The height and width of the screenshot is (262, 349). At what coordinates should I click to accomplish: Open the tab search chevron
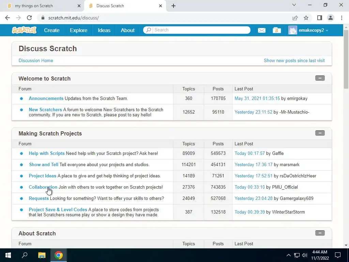pyautogui.click(x=294, y=5)
